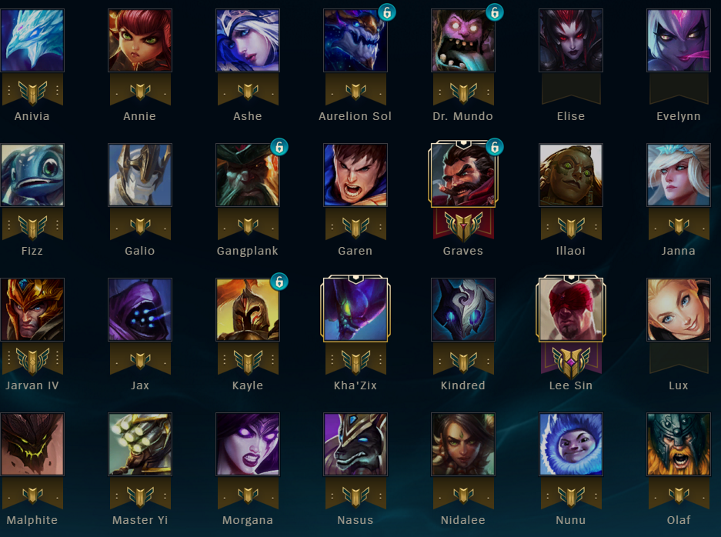Choose the Kha'Zix champion portrait
The height and width of the screenshot is (537, 721).
click(x=355, y=309)
